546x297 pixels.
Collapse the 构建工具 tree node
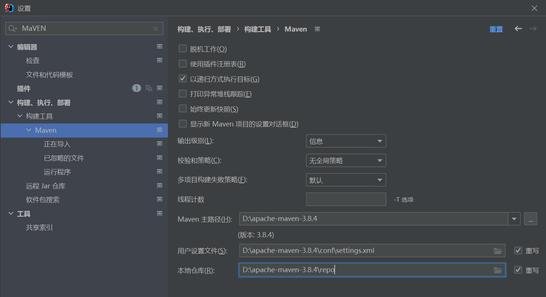pos(20,116)
